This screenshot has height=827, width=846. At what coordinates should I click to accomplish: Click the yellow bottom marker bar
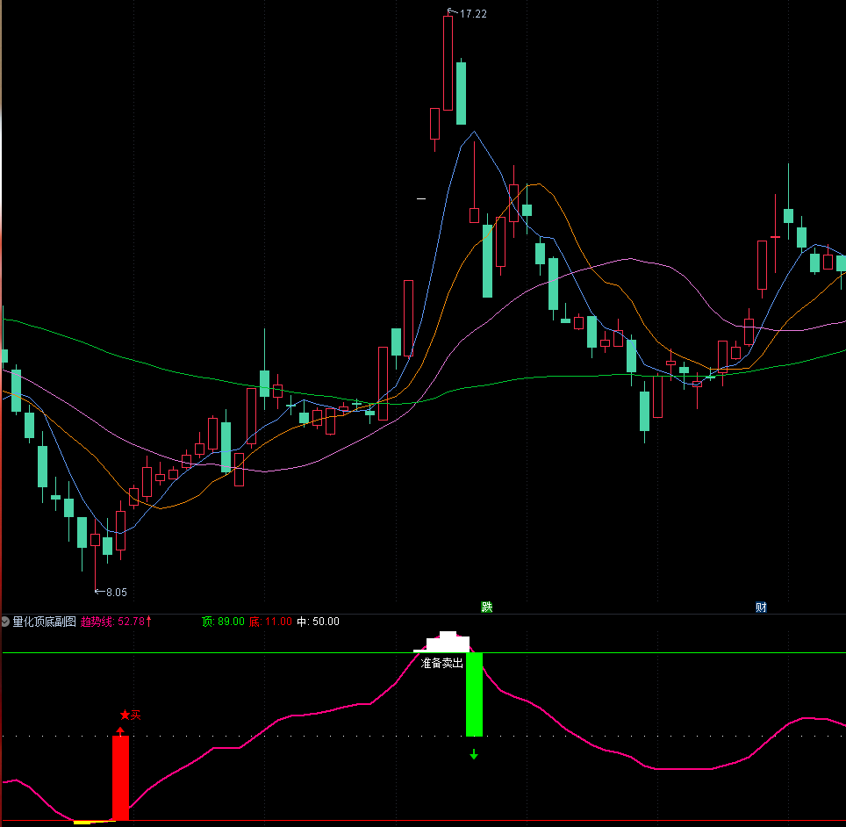click(x=82, y=823)
